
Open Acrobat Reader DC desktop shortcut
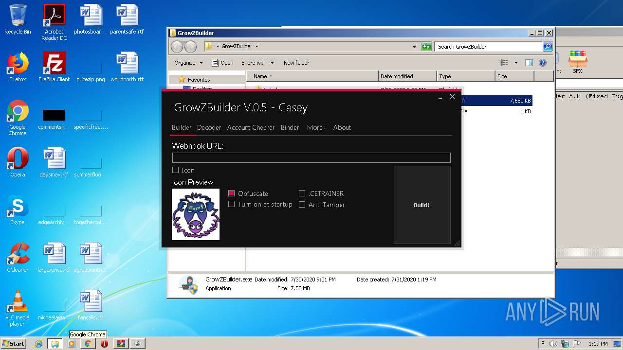[54, 23]
